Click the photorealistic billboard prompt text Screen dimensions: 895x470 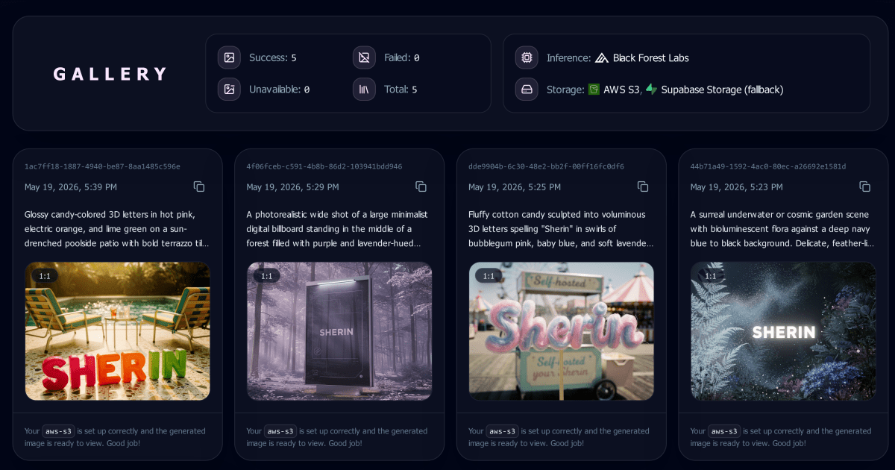[x=339, y=228]
